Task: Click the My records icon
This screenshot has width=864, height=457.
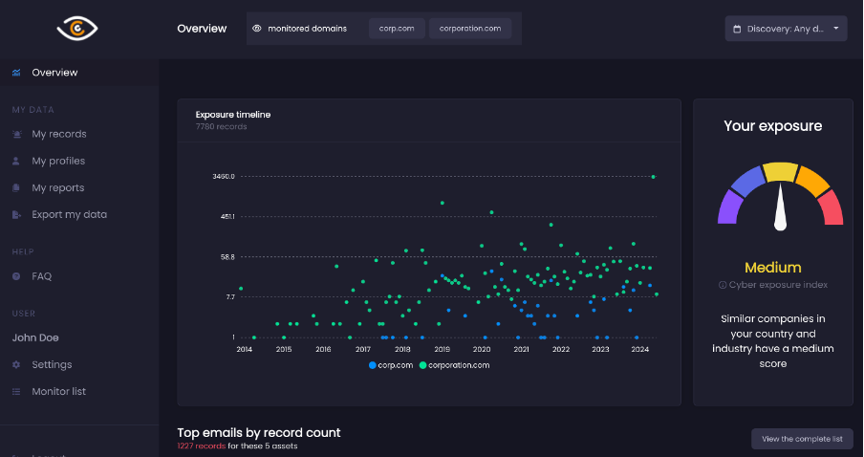Action: pos(16,134)
